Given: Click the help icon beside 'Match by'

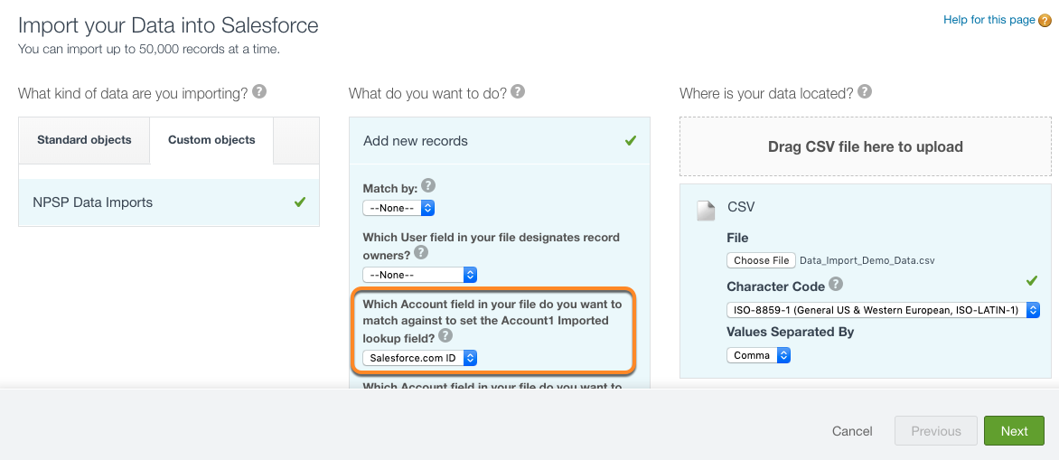Looking at the screenshot, I should [x=428, y=185].
